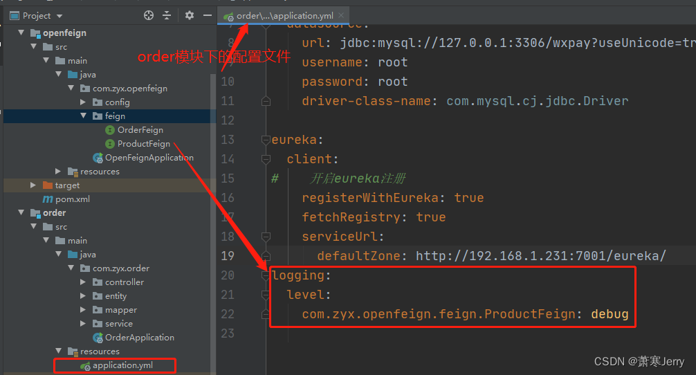Expand the entity package
This screenshot has width=696, height=375.
pyautogui.click(x=83, y=295)
